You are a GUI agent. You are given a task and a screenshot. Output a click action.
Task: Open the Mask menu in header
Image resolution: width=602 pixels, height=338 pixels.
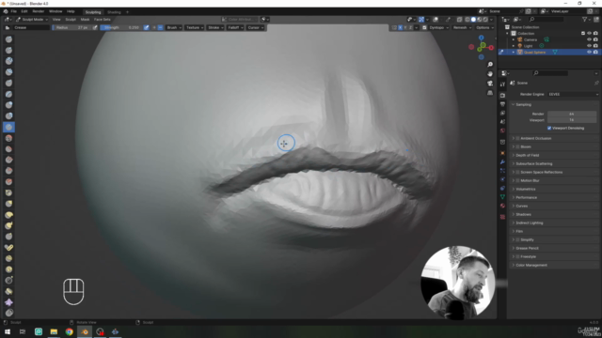[85, 20]
